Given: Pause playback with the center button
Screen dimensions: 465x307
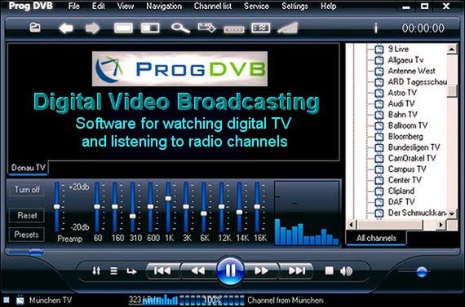Looking at the screenshot, I should pos(230,270).
